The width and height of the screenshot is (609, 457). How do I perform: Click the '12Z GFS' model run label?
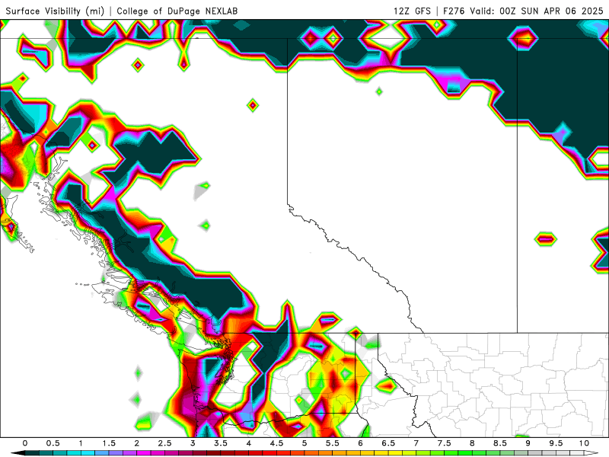click(x=412, y=11)
